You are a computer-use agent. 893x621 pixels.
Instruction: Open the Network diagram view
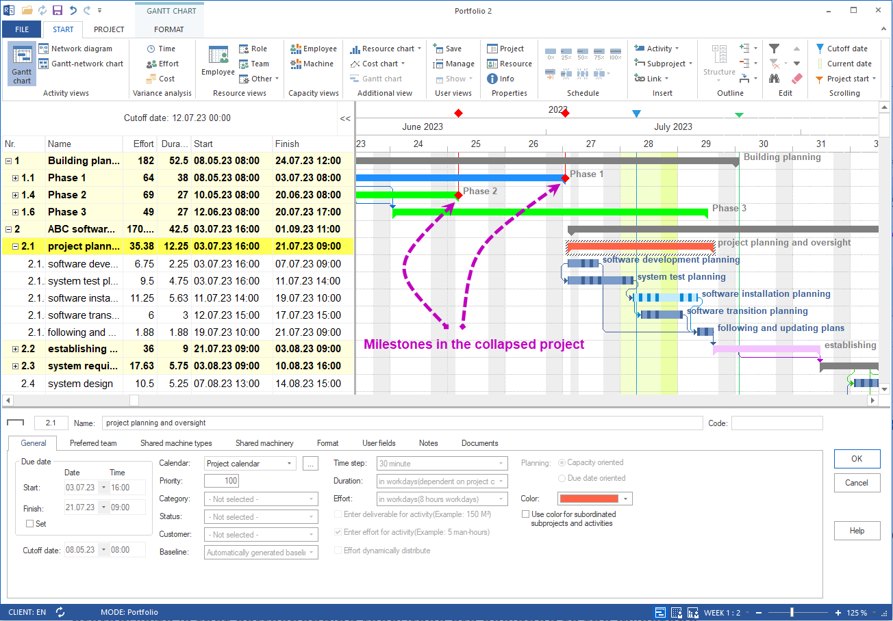click(x=75, y=49)
